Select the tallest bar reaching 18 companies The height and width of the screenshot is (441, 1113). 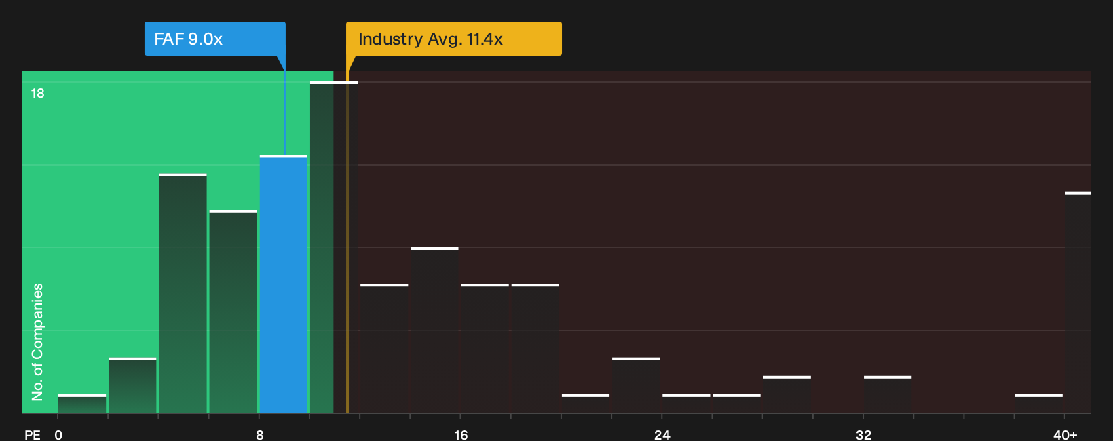tap(333, 247)
